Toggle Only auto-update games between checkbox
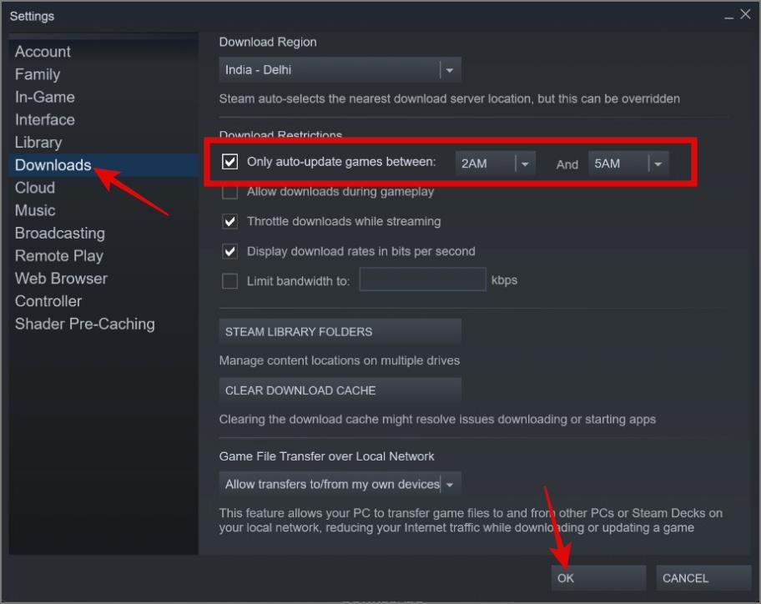Image resolution: width=761 pixels, height=604 pixels. tap(230, 162)
